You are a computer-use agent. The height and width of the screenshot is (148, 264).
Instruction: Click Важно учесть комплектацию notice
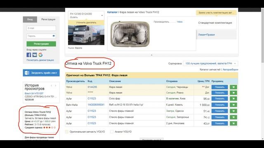click(216, 13)
